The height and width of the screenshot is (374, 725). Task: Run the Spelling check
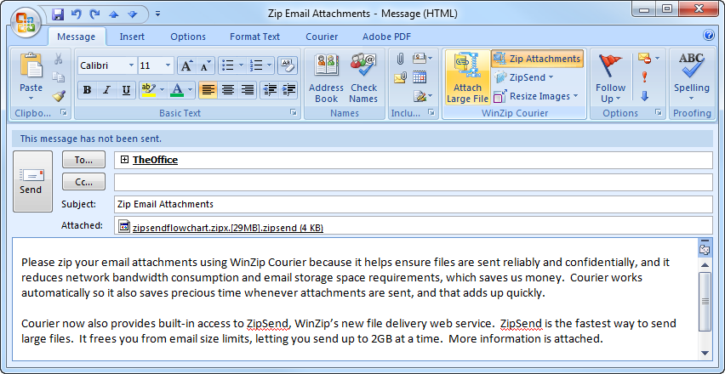[x=692, y=77]
